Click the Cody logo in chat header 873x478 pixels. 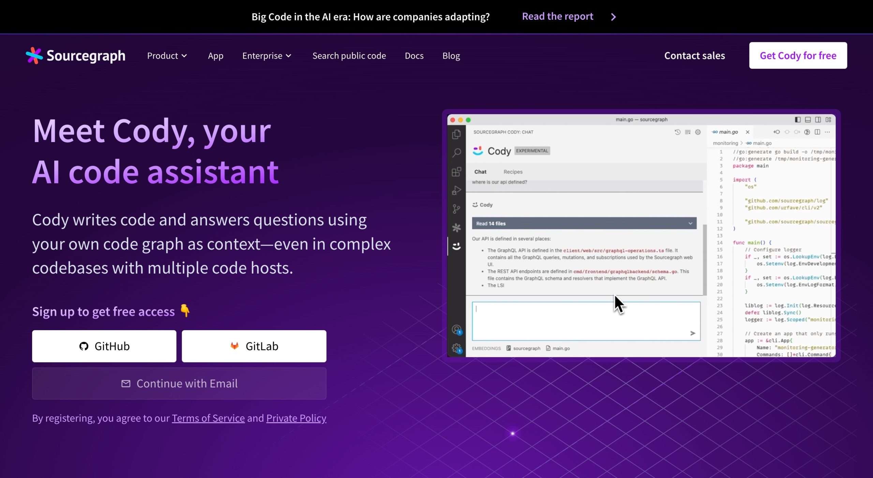(x=478, y=151)
